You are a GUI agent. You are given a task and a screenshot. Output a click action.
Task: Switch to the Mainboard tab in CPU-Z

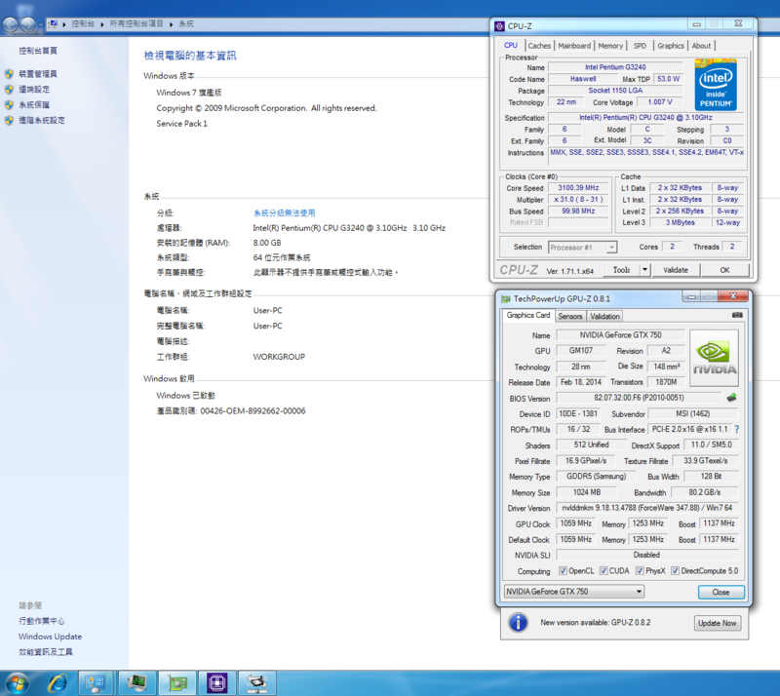click(574, 46)
